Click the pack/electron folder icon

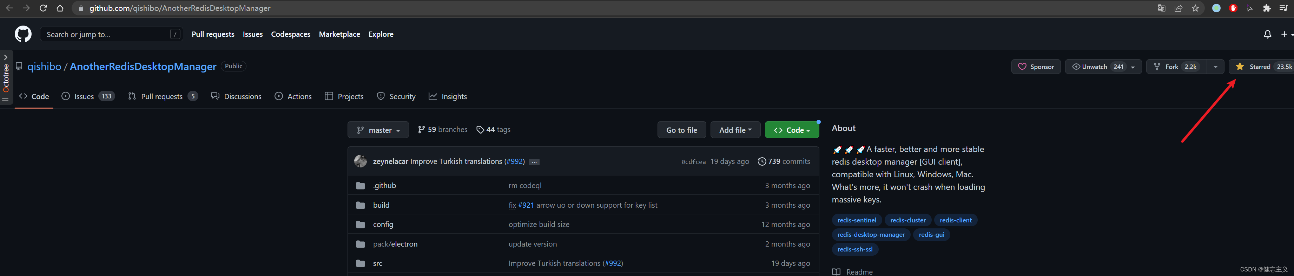360,244
